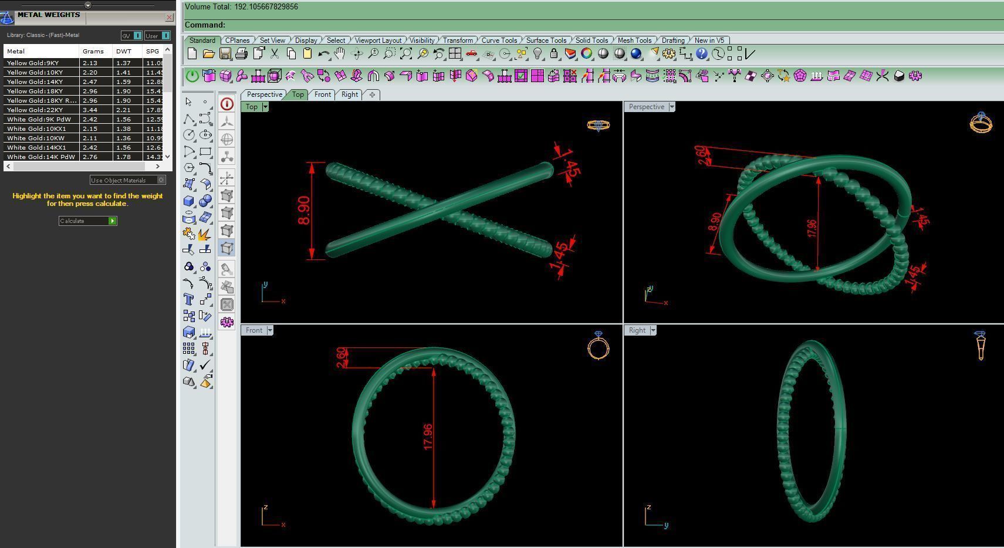Click the checkmark icon in the side toolbar
The width and height of the screenshot is (1004, 548).
[205, 365]
